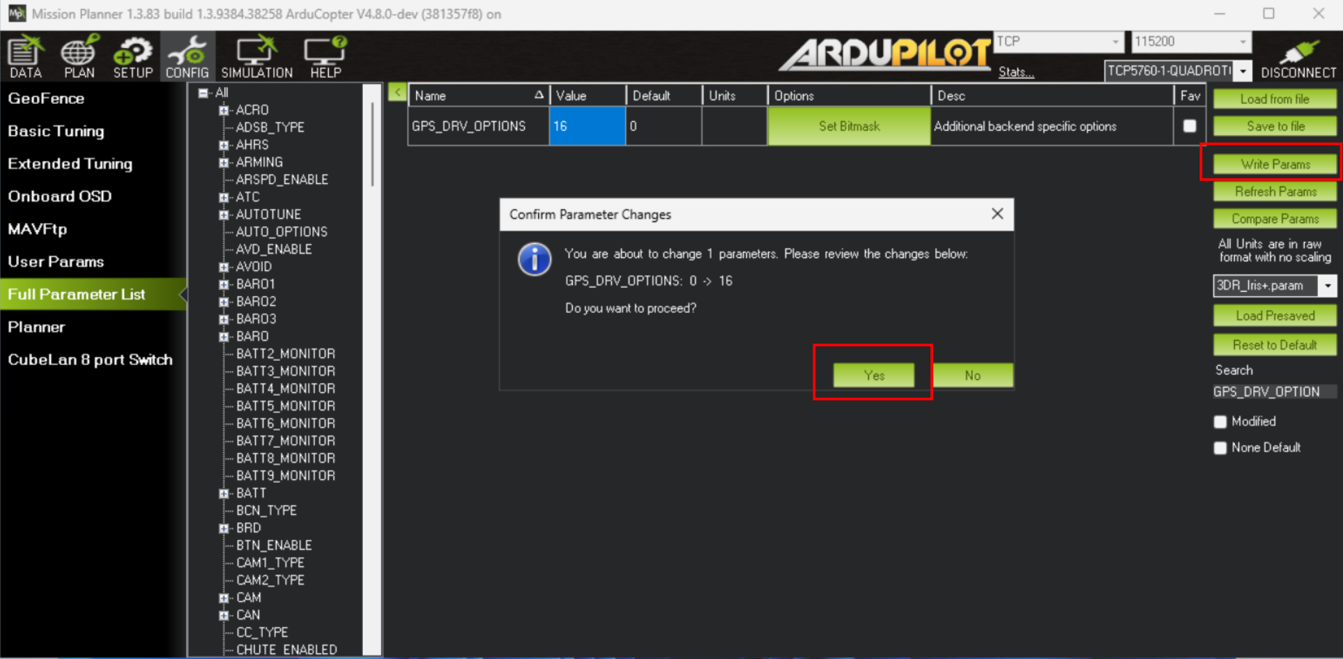This screenshot has height=659, width=1343.
Task: Expand the AHRS tree node
Action: coord(224,145)
